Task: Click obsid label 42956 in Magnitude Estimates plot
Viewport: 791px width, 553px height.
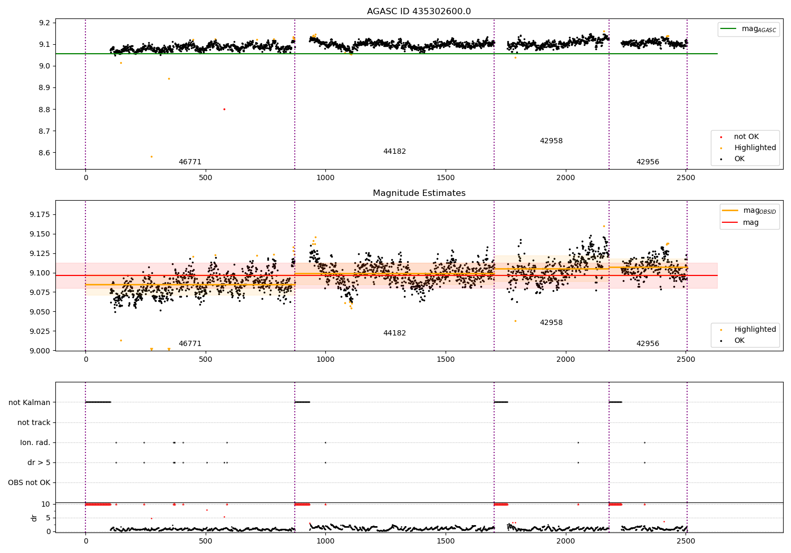Action: pos(648,344)
